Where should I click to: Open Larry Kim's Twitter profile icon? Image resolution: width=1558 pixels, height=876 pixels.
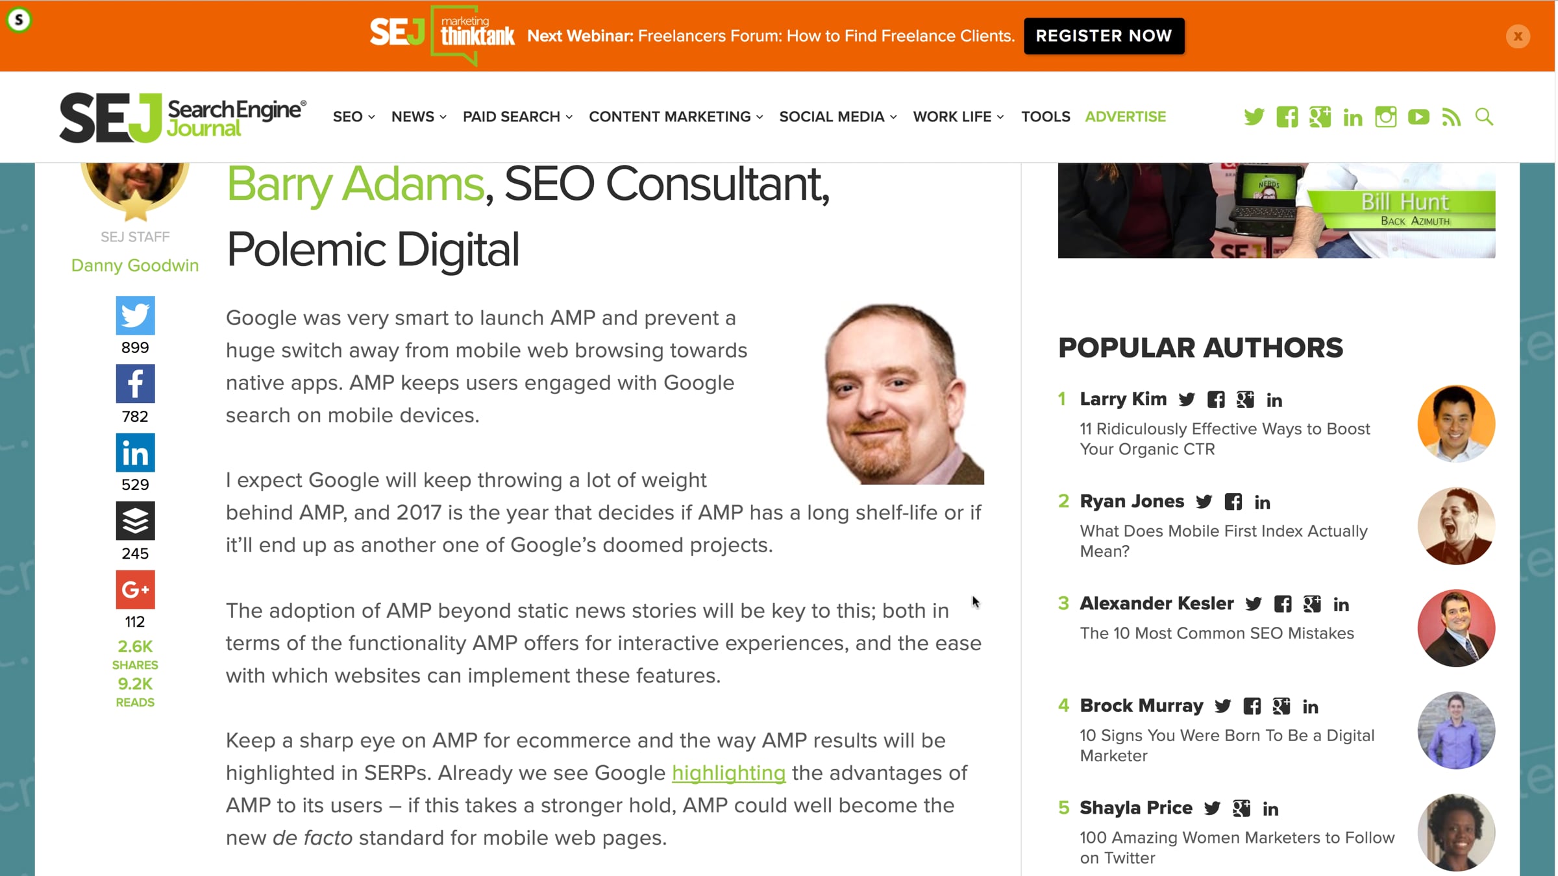click(x=1187, y=400)
